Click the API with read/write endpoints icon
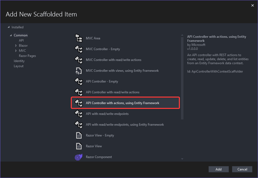The width and height of the screenshot is (258, 178). [78, 114]
